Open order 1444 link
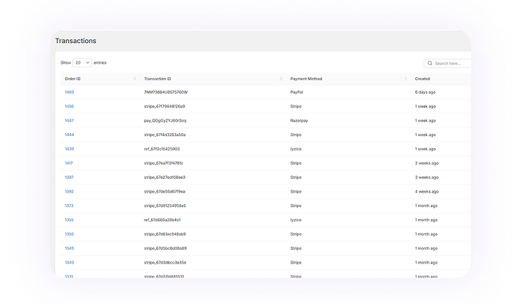 (69, 135)
